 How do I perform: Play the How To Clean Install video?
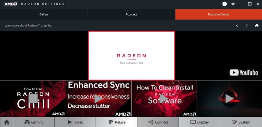(x=164, y=99)
